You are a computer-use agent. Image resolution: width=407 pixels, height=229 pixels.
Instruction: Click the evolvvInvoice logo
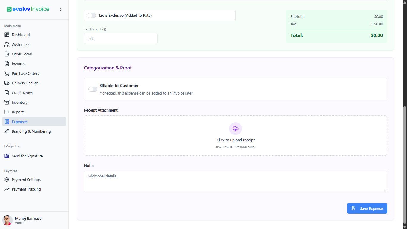click(x=28, y=9)
